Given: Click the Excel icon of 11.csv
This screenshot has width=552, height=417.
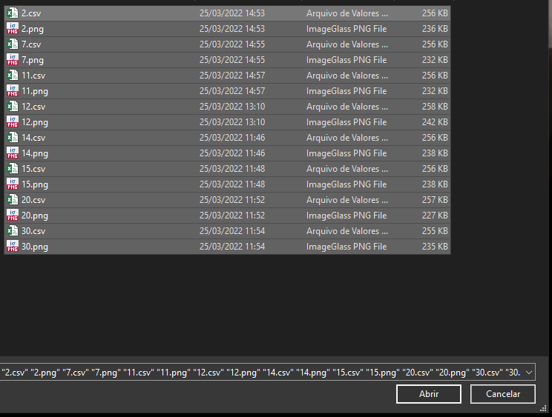Looking at the screenshot, I should tap(13, 76).
